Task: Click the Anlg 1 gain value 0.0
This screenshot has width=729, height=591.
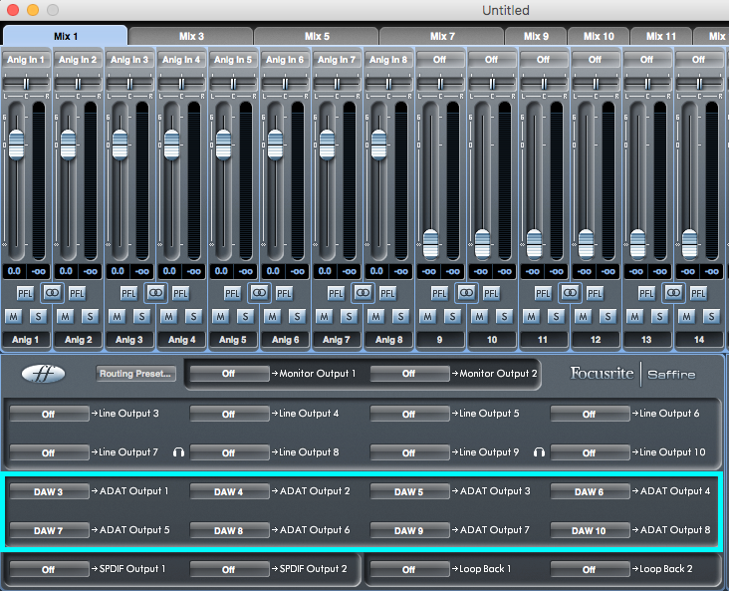Action: [x=14, y=271]
